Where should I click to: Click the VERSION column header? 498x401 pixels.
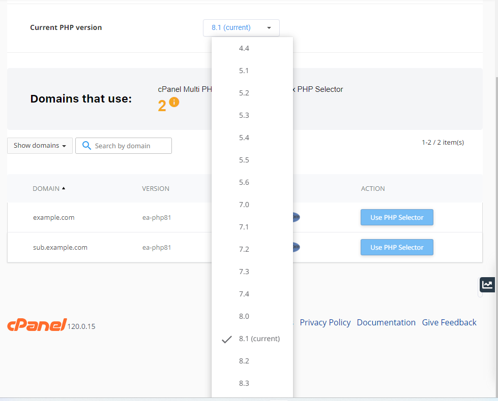pyautogui.click(x=156, y=189)
